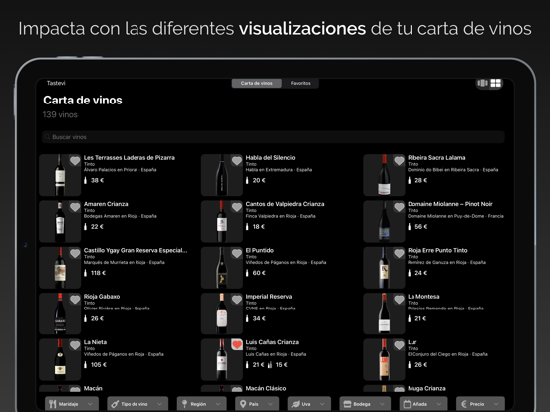Open the Bodega filter dropdown

coord(365,404)
